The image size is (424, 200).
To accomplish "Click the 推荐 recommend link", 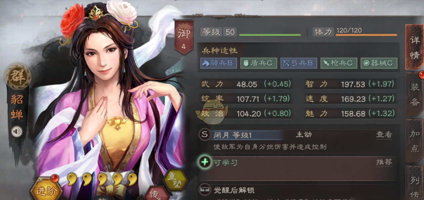I will tap(384, 162).
